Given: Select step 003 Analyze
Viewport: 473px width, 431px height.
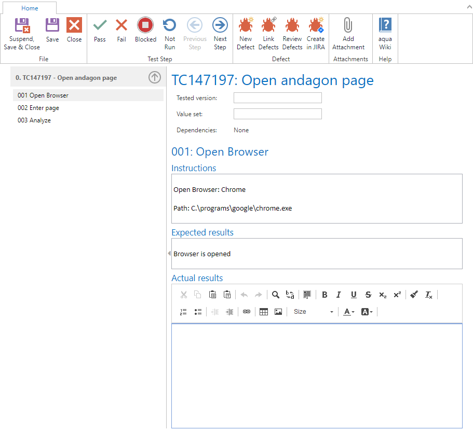Looking at the screenshot, I should 34,120.
